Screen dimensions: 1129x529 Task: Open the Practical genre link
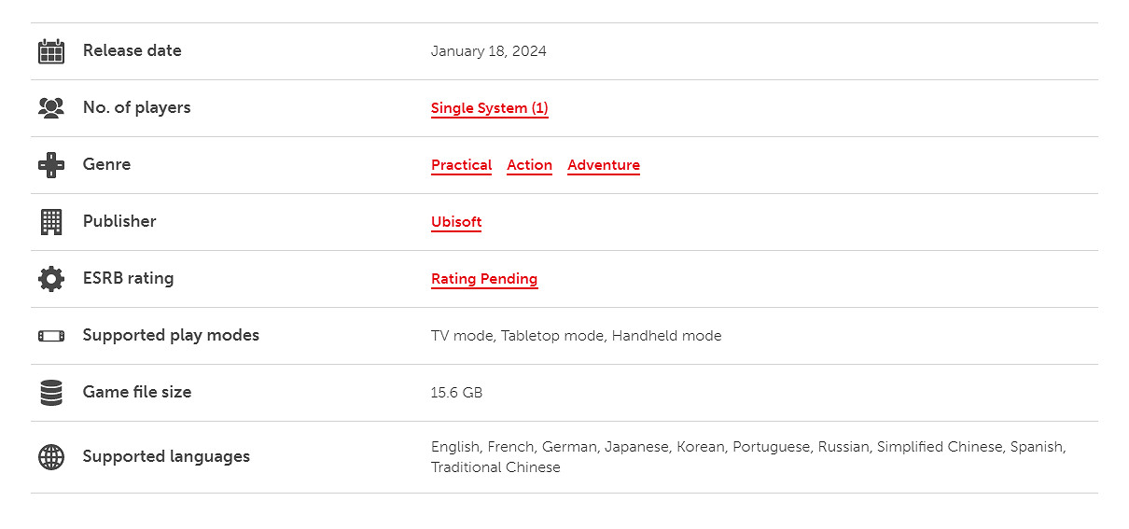461,165
